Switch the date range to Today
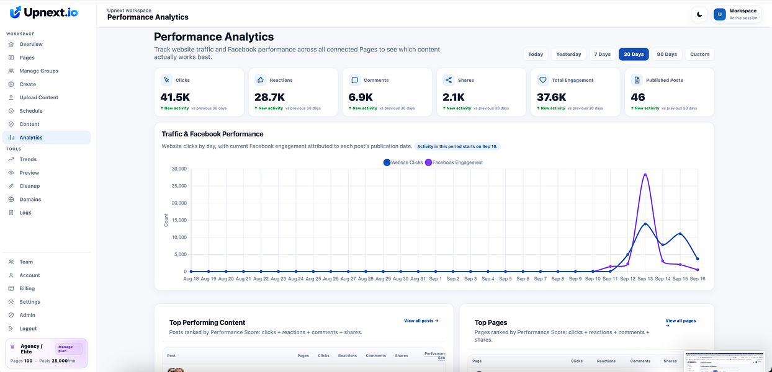 pos(536,55)
